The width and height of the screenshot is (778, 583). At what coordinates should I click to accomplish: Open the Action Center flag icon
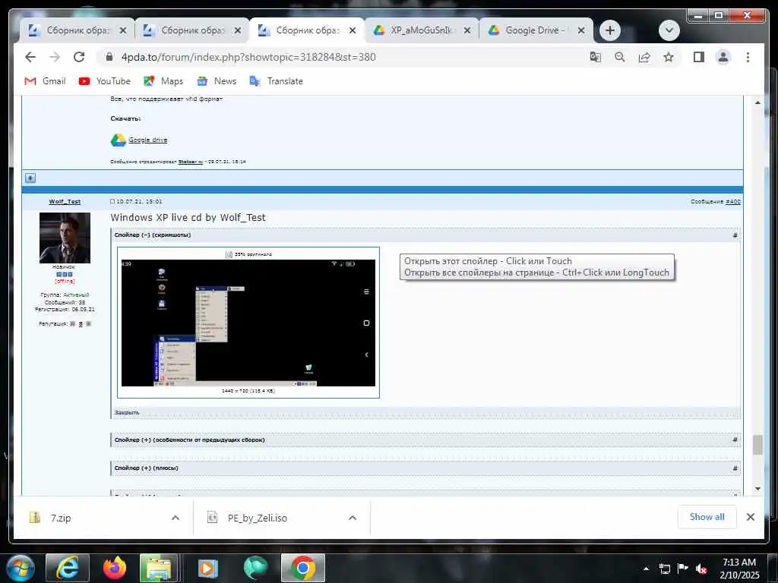point(683,569)
